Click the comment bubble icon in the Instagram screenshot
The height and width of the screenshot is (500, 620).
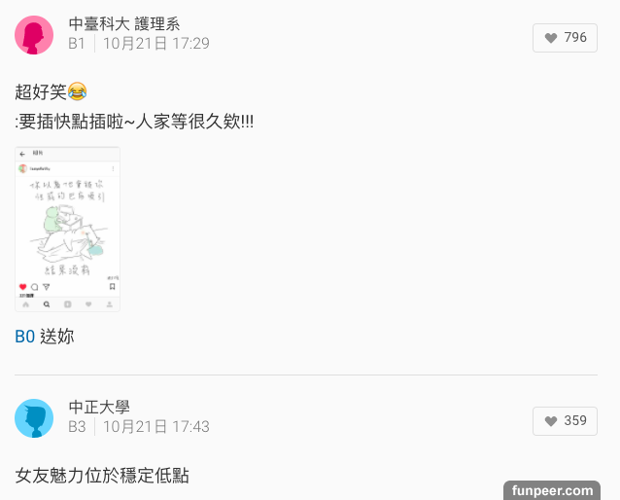tap(35, 287)
